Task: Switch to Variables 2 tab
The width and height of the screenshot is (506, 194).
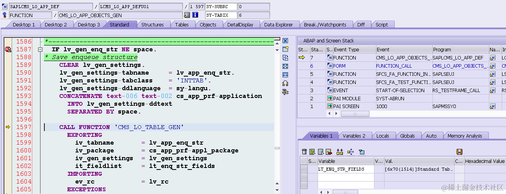Action: 354,136
